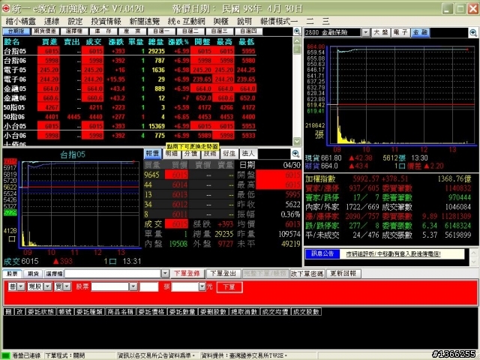Select the 台期指 tab
Screen dimensions: 480x360
(x=16, y=31)
